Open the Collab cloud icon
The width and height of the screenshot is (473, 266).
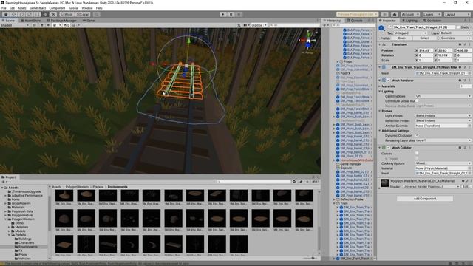coord(395,14)
